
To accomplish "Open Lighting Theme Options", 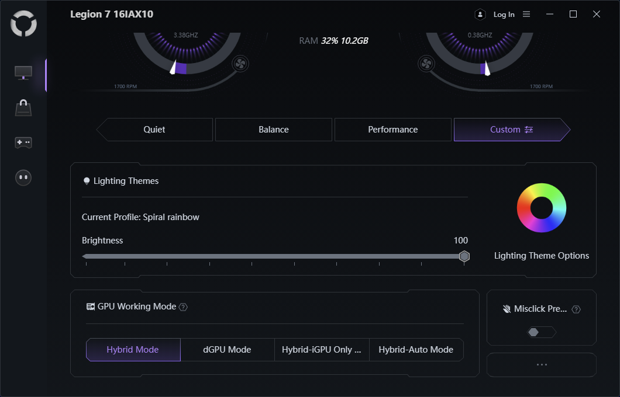I will tap(541, 256).
